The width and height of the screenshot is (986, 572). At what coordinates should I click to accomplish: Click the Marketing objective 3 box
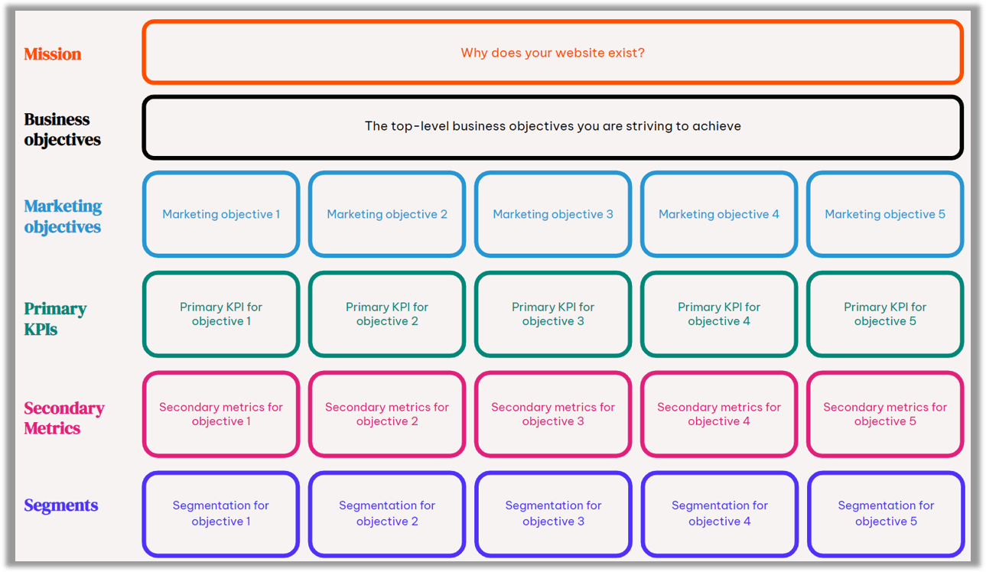[552, 214]
